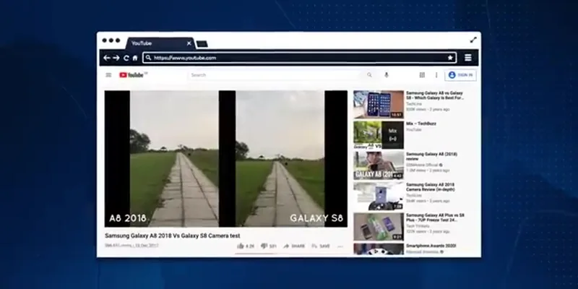
Task: Start voice search with the microphone icon
Action: [x=387, y=75]
